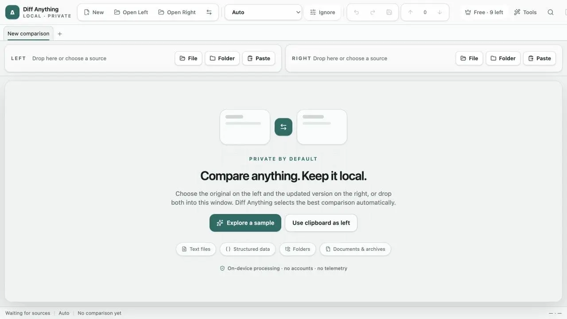Click the 'Auto' status bar entry
Viewport: 567px width, 319px height.
coord(64,313)
